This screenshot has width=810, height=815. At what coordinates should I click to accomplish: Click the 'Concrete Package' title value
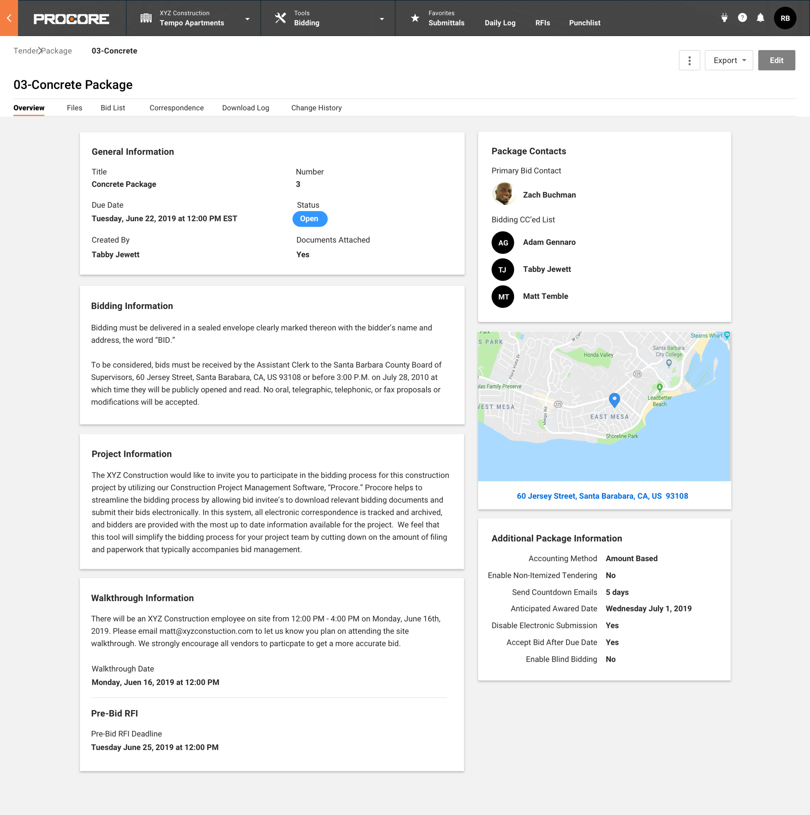click(124, 184)
